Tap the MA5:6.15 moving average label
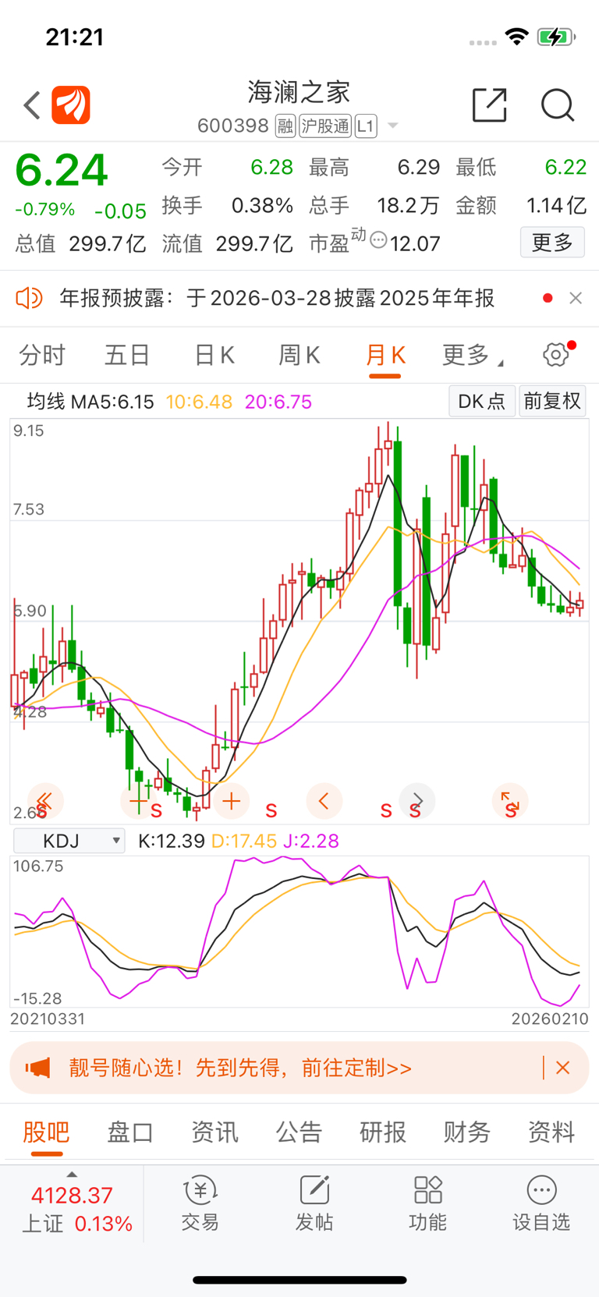 coord(112,402)
